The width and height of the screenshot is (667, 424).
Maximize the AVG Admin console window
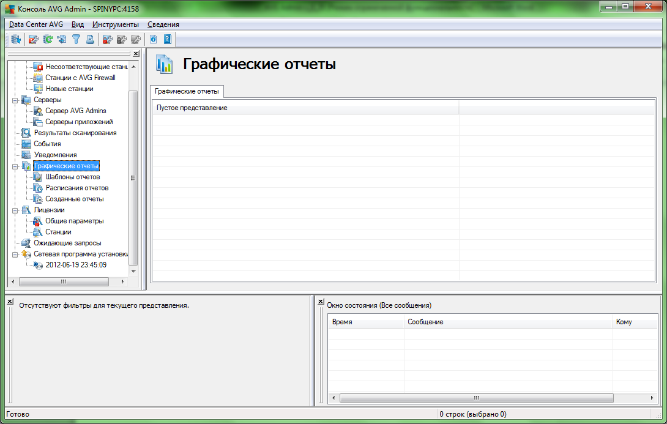(625, 6)
